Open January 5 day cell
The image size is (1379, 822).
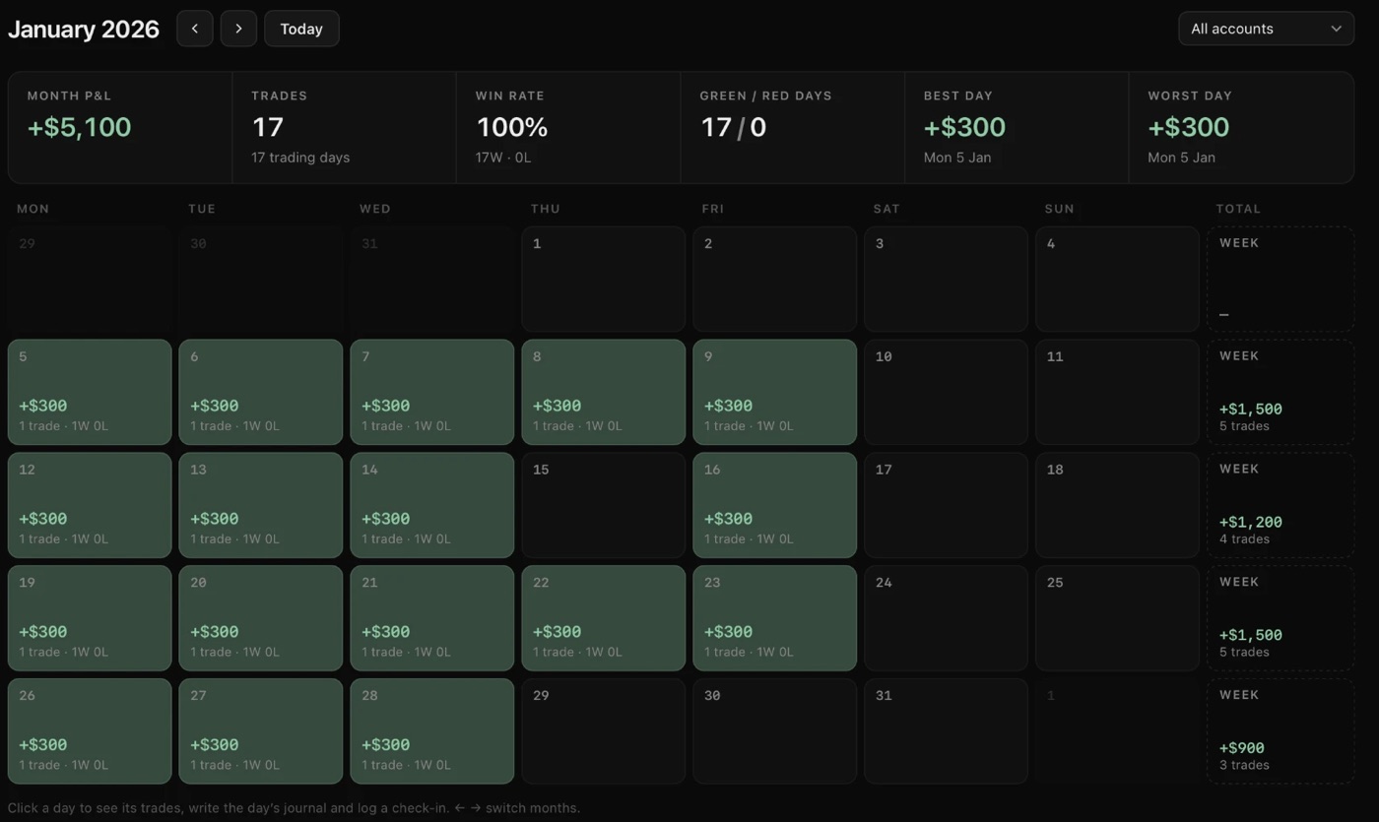tap(90, 392)
